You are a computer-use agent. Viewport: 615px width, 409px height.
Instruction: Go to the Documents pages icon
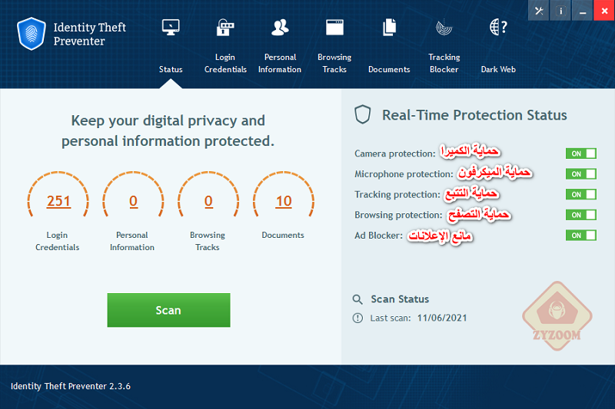point(389,28)
